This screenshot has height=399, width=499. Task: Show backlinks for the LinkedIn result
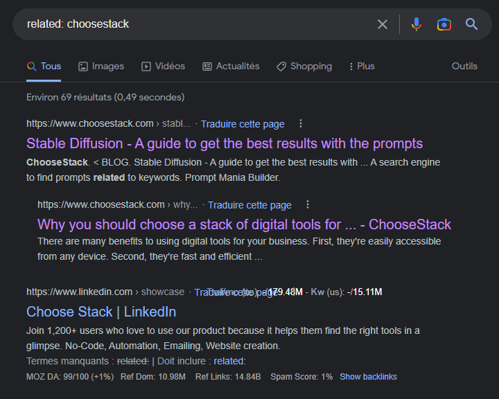coord(368,377)
